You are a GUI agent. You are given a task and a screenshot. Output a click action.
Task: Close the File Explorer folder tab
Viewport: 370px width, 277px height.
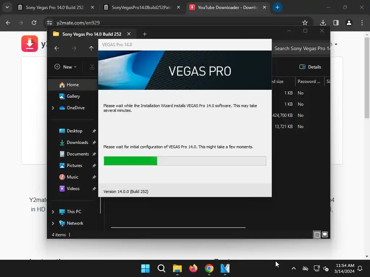[129, 34]
